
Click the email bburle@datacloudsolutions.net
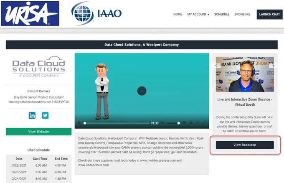30,102
